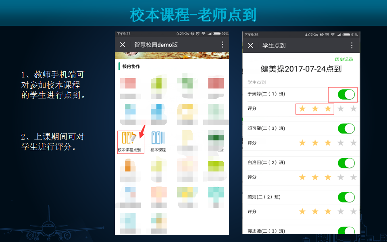The width and height of the screenshot is (387, 242).
Task: Tap the 学生点到 page title
Action: [x=274, y=46]
